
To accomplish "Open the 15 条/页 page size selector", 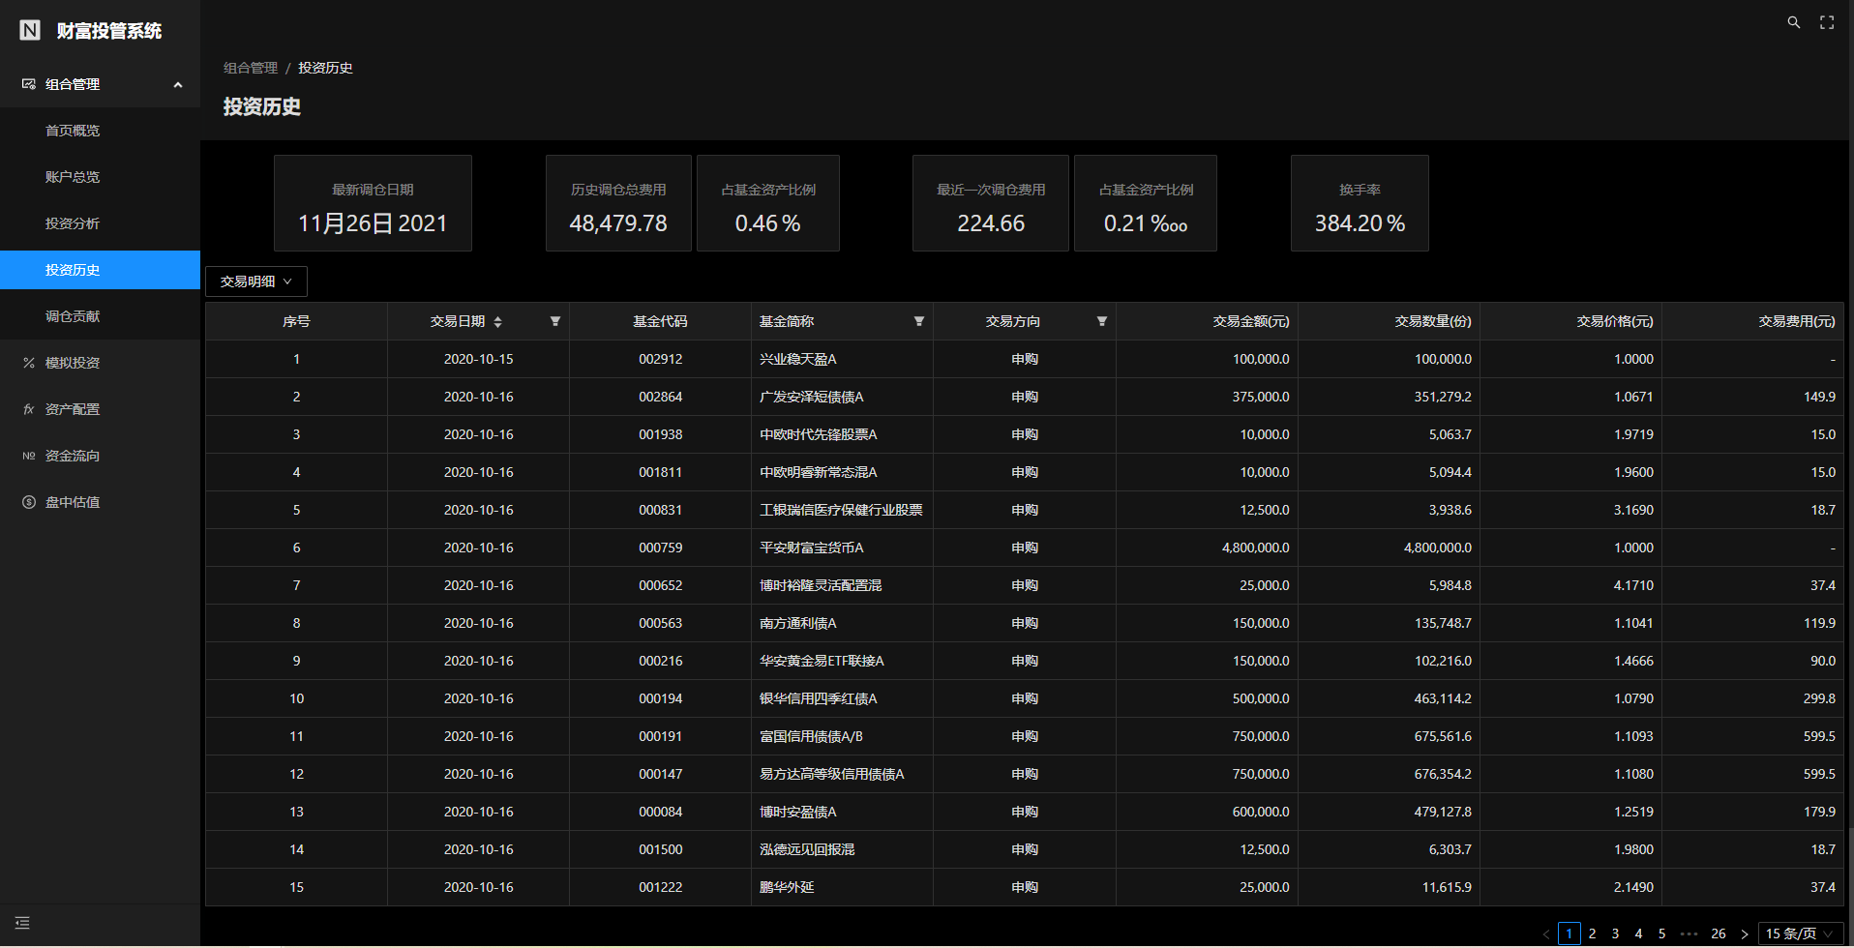I will (1800, 933).
